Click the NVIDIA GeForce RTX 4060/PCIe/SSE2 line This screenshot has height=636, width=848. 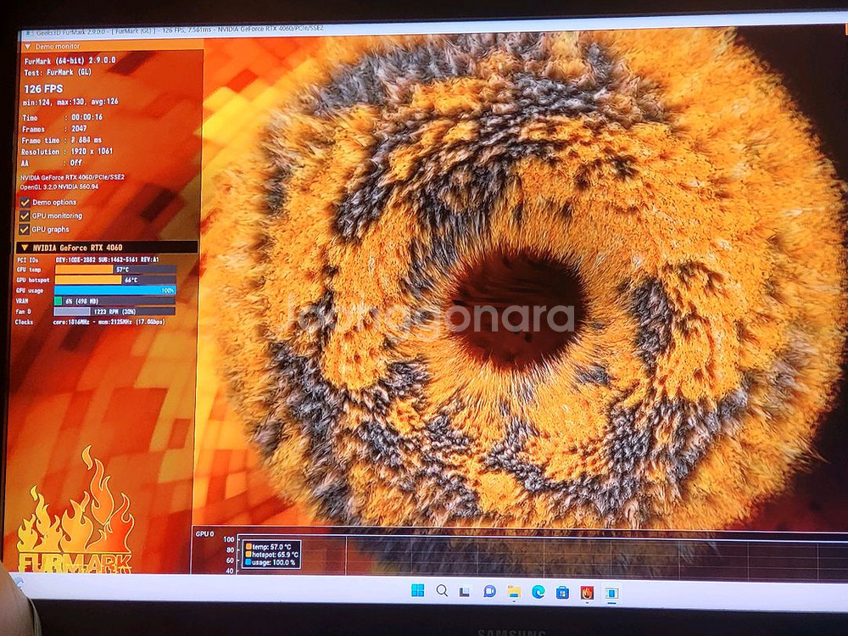[72, 177]
